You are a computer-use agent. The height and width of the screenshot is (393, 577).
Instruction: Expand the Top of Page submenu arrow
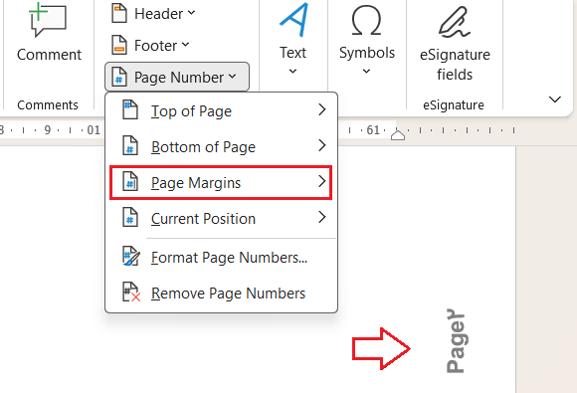(322, 109)
